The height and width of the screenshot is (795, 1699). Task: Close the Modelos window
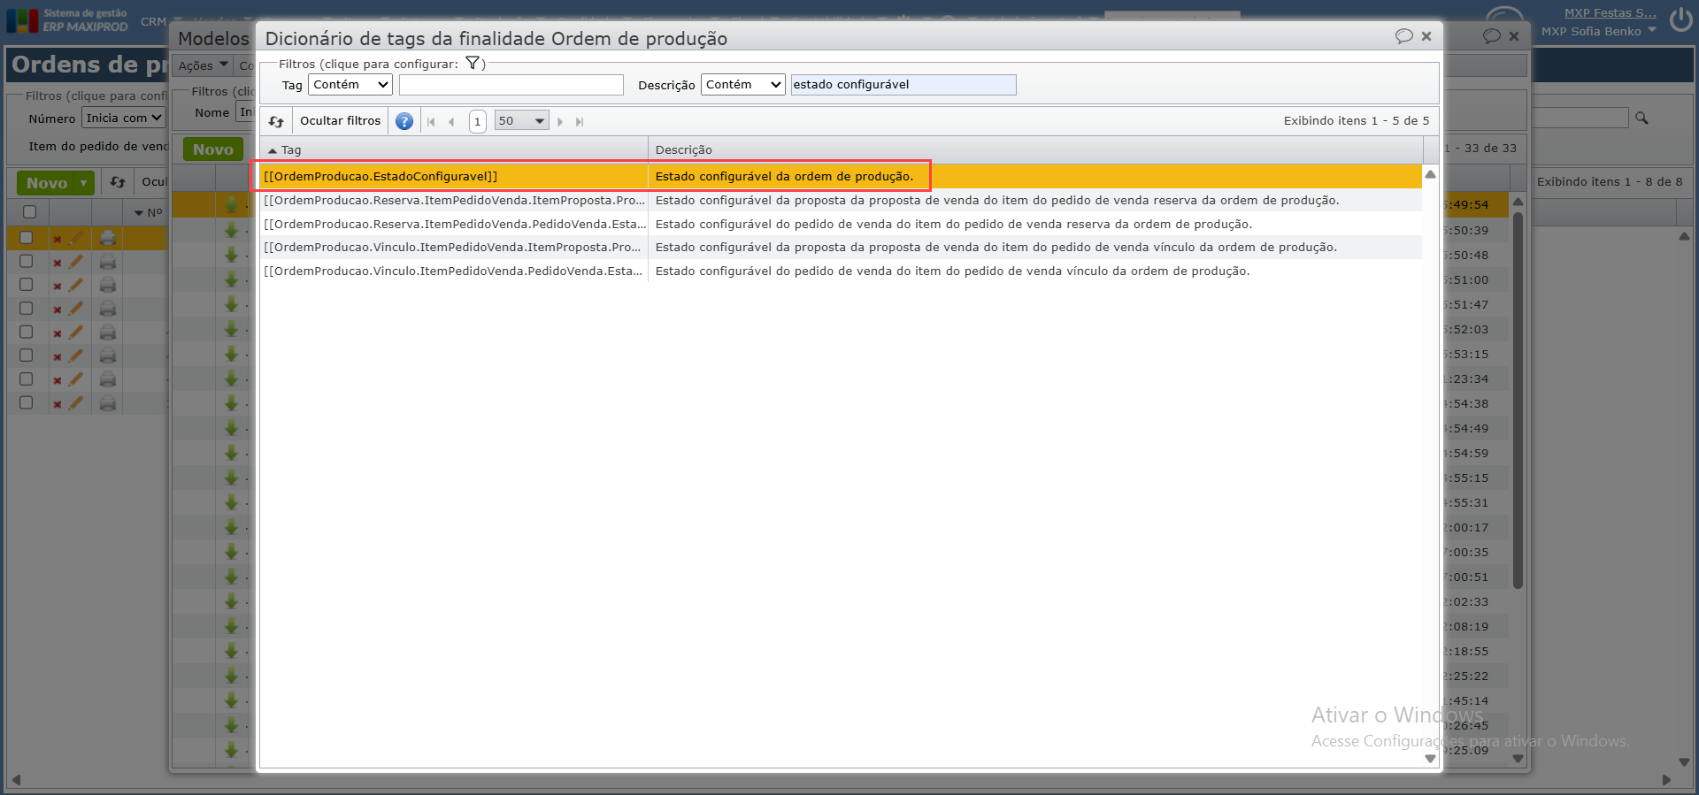point(1514,36)
